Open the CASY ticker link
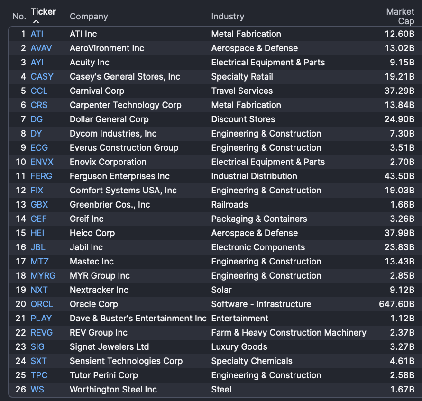This screenshot has height=401, width=422. (x=42, y=77)
